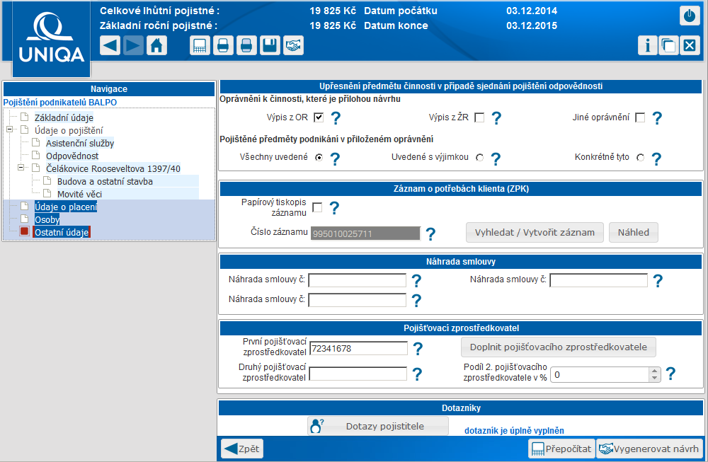Open the Čelákovice Rooseveltova 1397/40 tree item

point(113,168)
